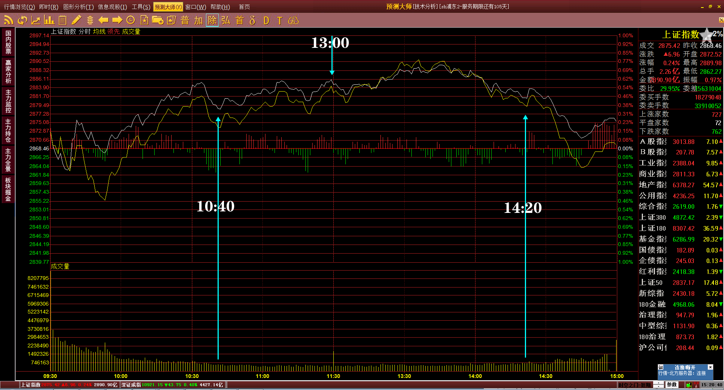724x390 pixels.
Task: Click the 领先 legend label
Action: 114,32
